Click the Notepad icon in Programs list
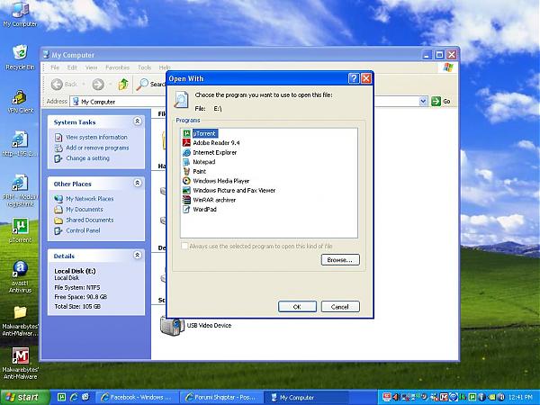Screen dimensions: 540x405 [x=186, y=161]
